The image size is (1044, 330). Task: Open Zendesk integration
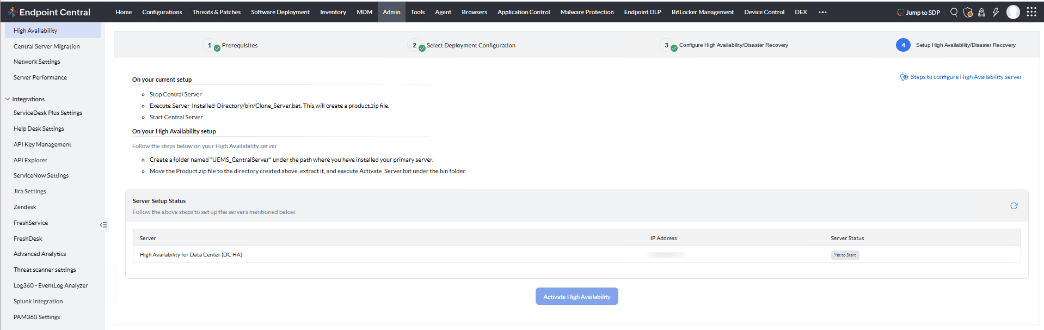pyautogui.click(x=25, y=207)
